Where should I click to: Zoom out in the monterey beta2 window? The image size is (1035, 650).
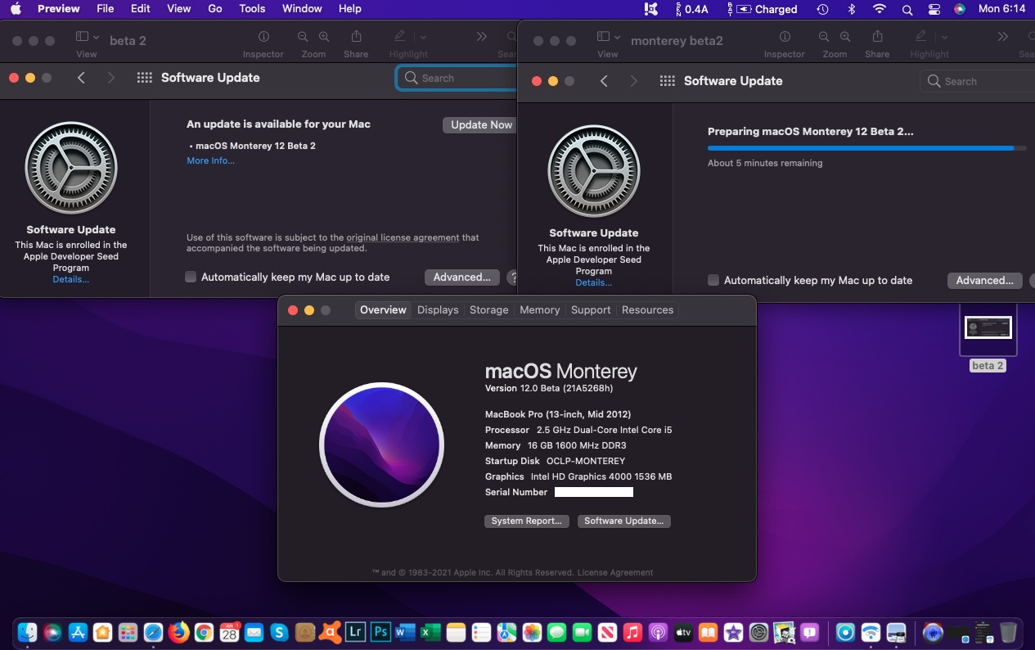tap(824, 37)
